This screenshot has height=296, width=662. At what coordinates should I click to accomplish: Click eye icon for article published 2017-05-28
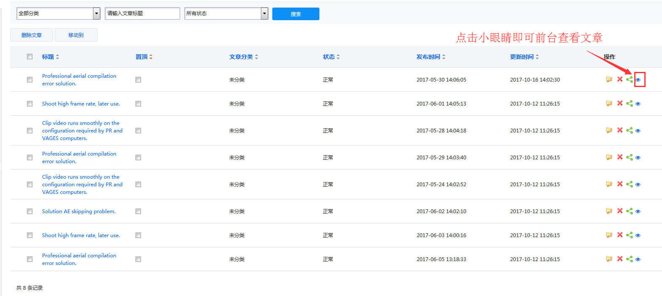pyautogui.click(x=638, y=131)
